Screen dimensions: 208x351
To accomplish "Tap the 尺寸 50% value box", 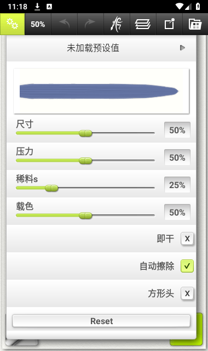I will 177,130.
